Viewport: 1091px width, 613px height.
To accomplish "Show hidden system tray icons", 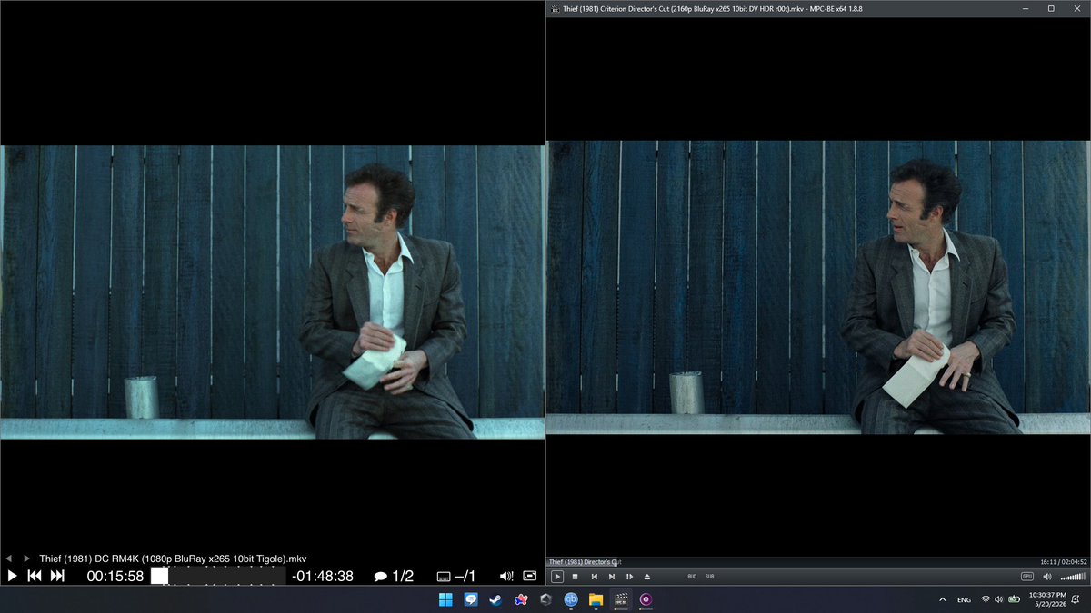I will point(942,599).
